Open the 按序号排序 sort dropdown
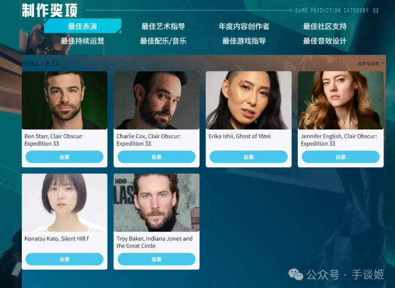Image resolution: width=395 pixels, height=288 pixels. 371,64
